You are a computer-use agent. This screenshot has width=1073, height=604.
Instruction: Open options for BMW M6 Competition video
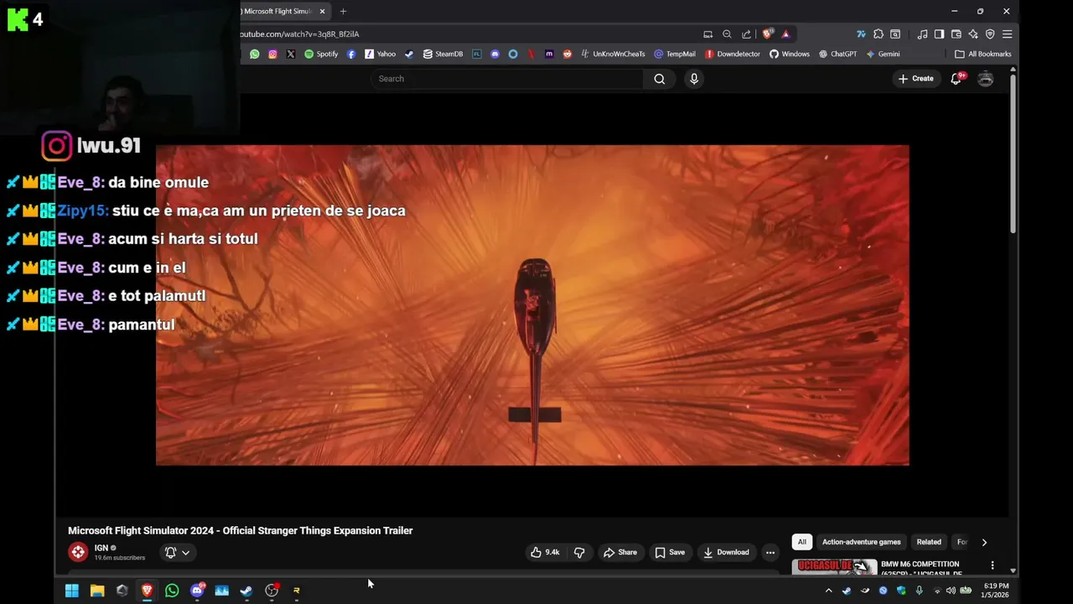993,565
